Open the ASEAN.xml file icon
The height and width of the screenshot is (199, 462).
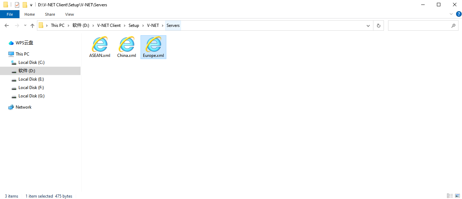pos(100,44)
